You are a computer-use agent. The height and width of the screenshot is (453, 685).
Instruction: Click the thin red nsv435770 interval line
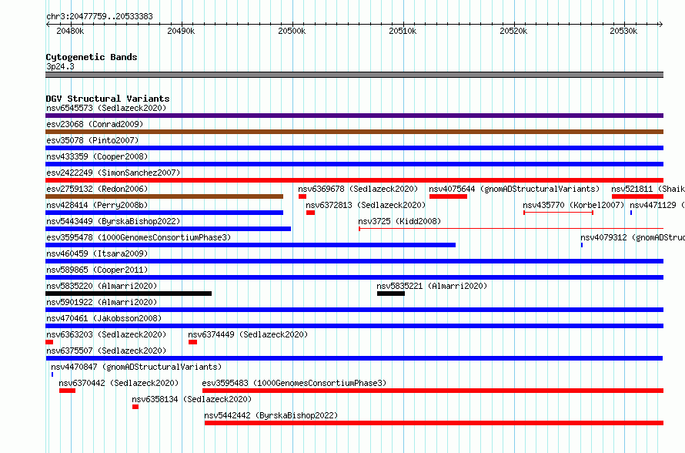pos(558,213)
